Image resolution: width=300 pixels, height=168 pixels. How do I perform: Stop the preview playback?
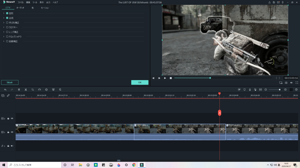pos(171,78)
